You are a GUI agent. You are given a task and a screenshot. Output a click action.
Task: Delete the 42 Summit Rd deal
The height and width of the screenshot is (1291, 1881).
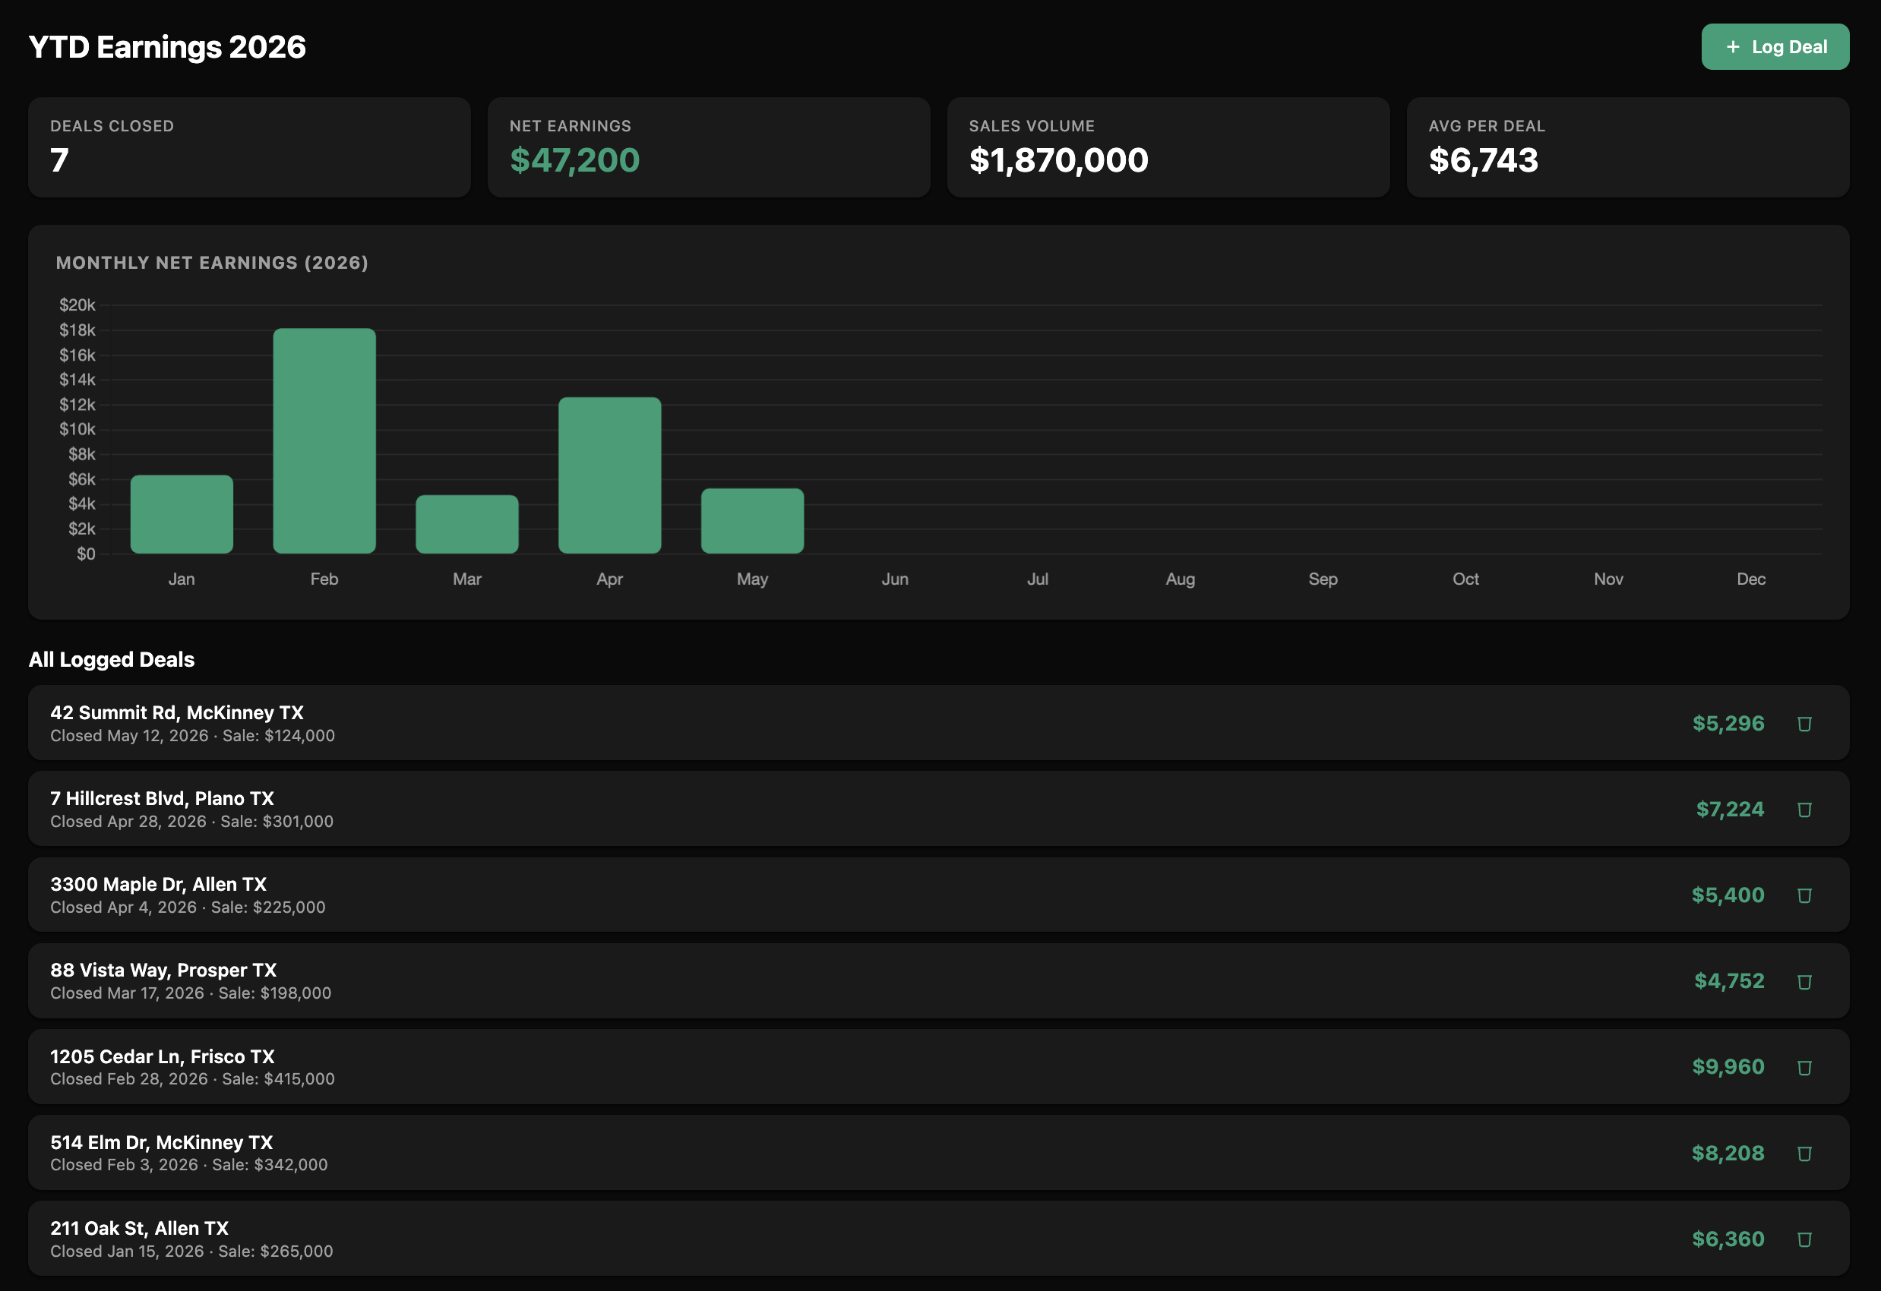(1804, 723)
